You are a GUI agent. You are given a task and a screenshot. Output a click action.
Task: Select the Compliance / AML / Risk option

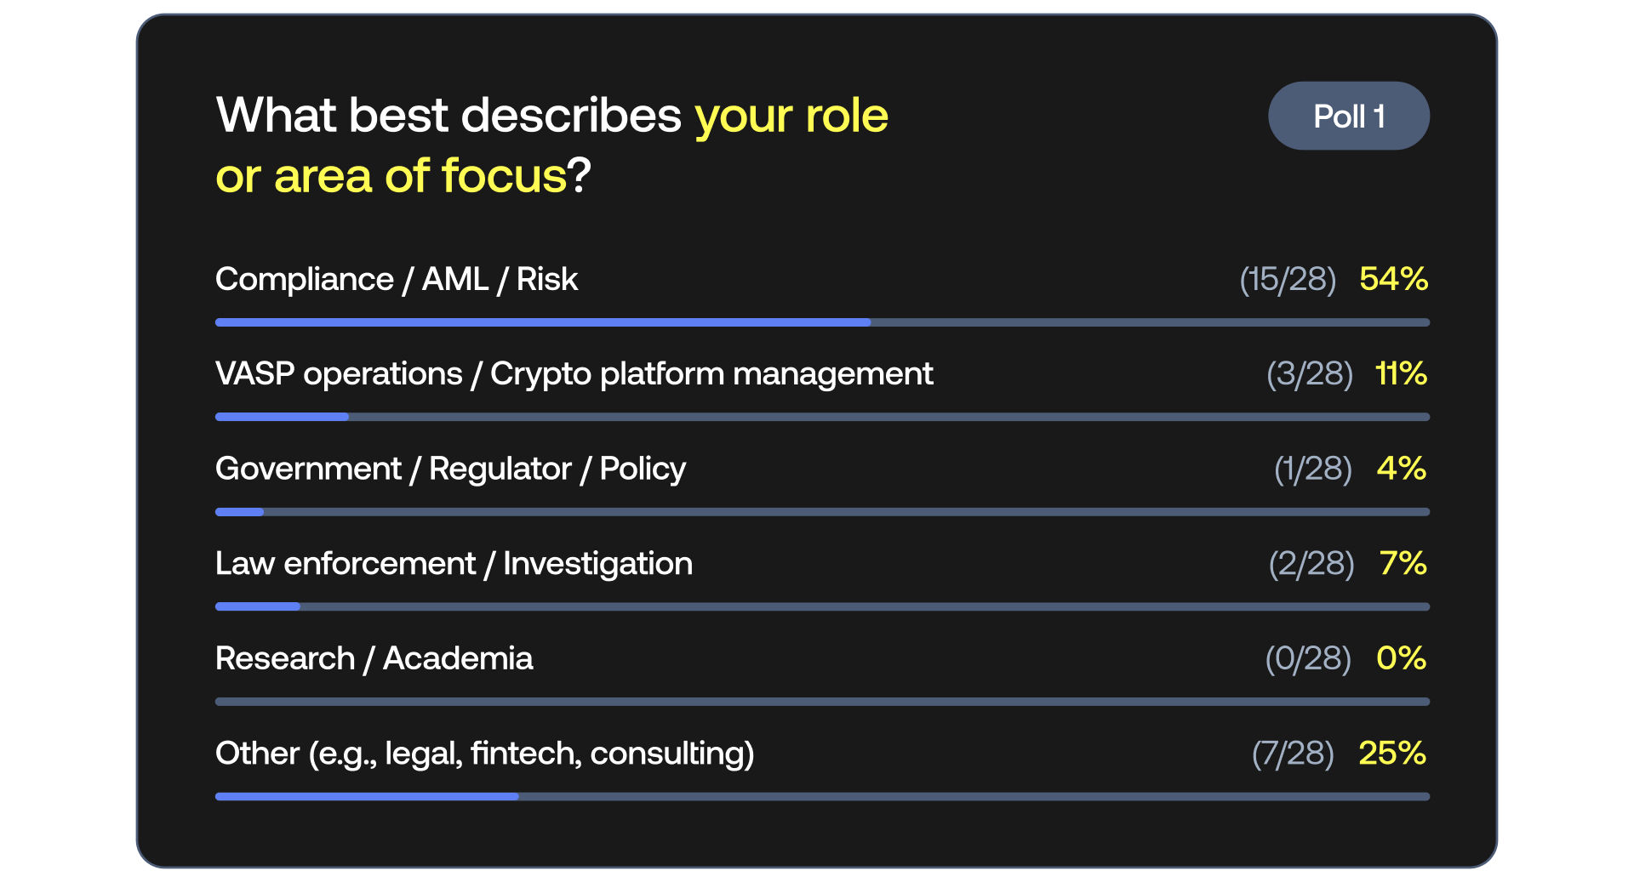click(x=397, y=280)
